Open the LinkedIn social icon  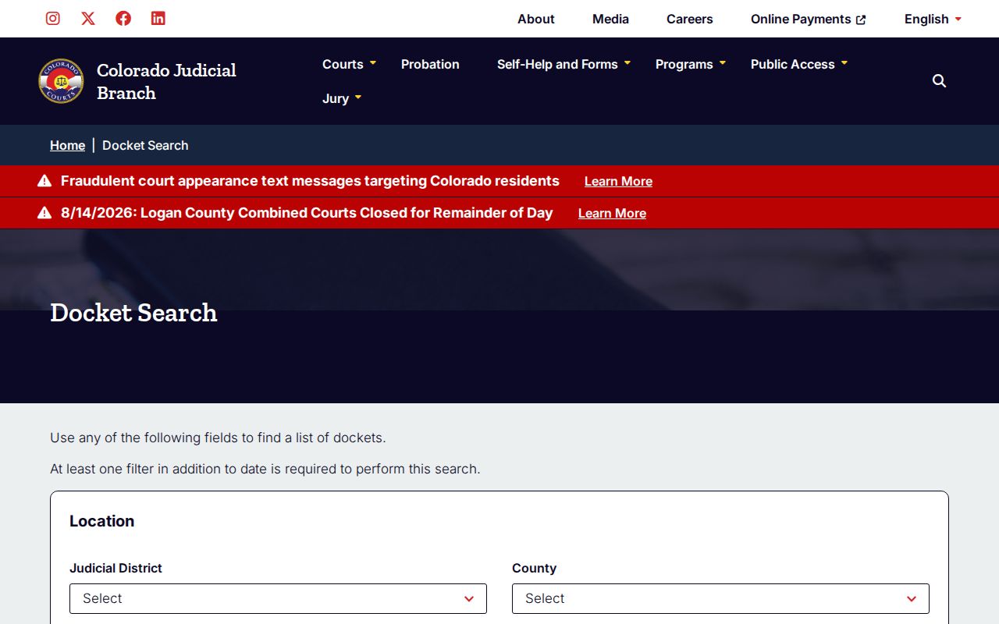pyautogui.click(x=158, y=18)
